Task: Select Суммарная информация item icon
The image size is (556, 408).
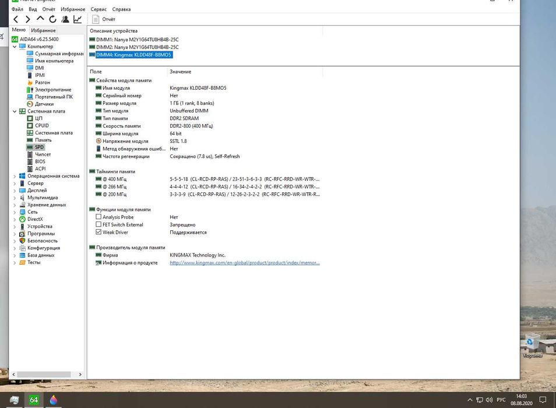Action: [30, 54]
